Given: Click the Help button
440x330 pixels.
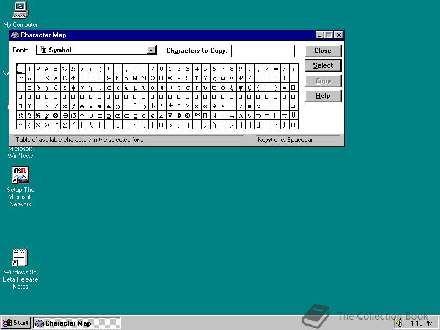Looking at the screenshot, I should pos(323,96).
